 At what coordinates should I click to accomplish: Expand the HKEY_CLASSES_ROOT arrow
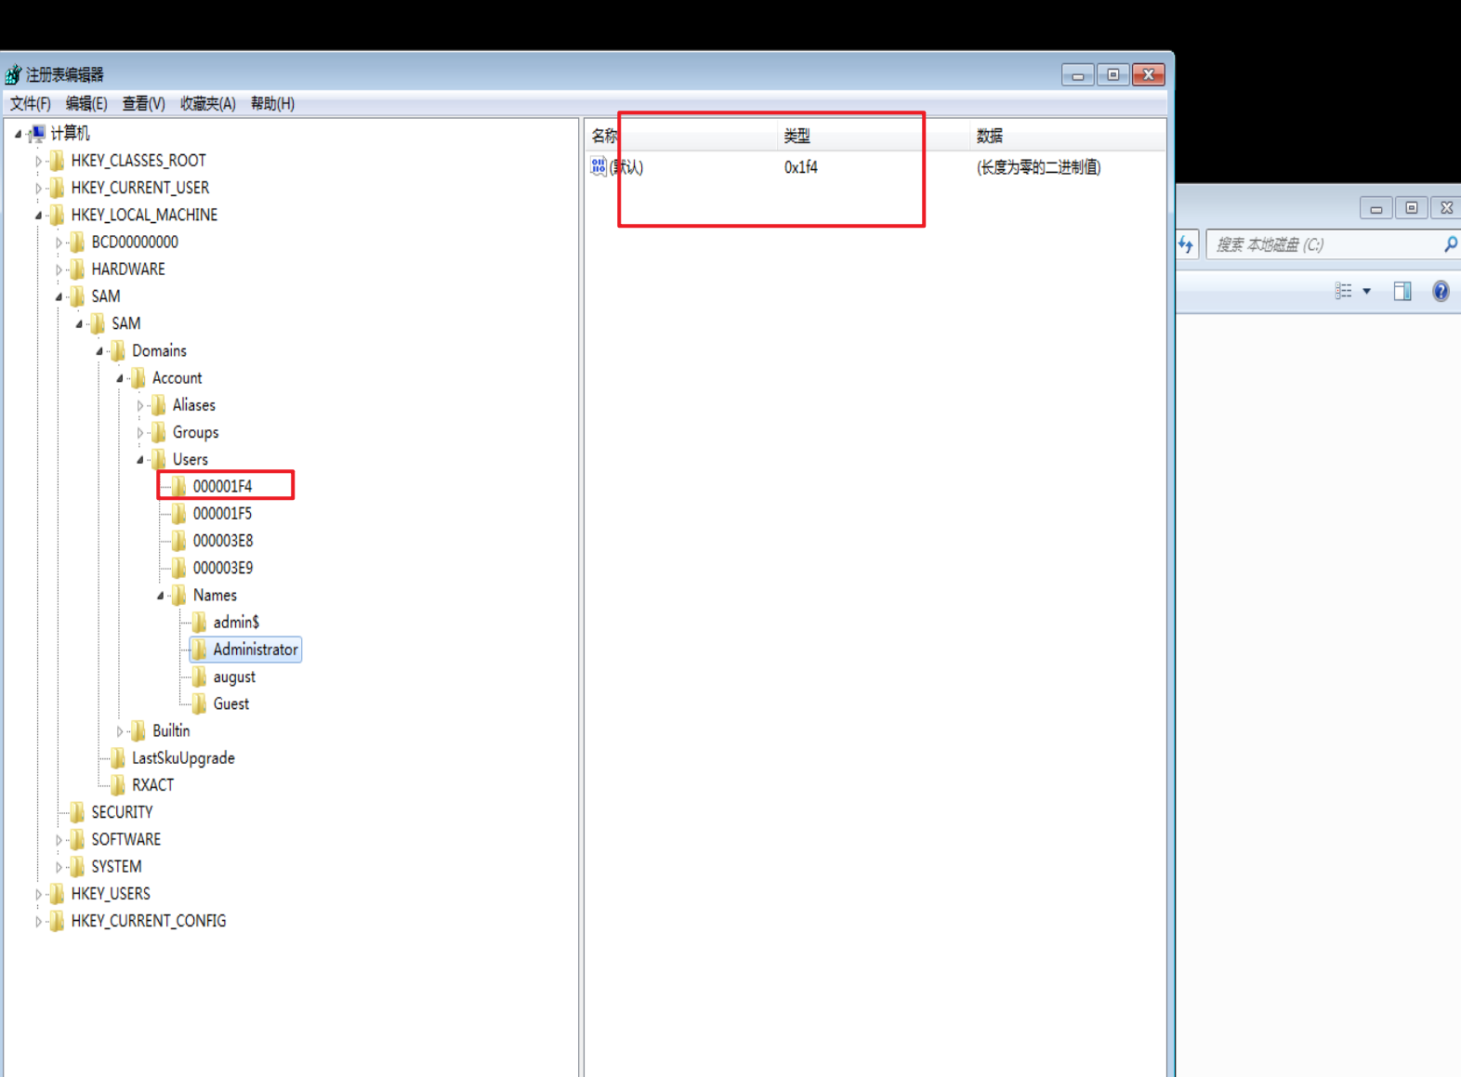38,161
